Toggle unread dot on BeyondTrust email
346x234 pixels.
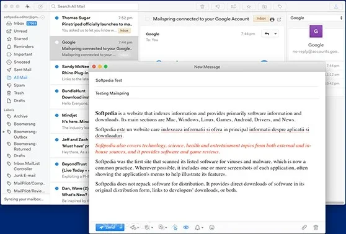click(x=56, y=164)
